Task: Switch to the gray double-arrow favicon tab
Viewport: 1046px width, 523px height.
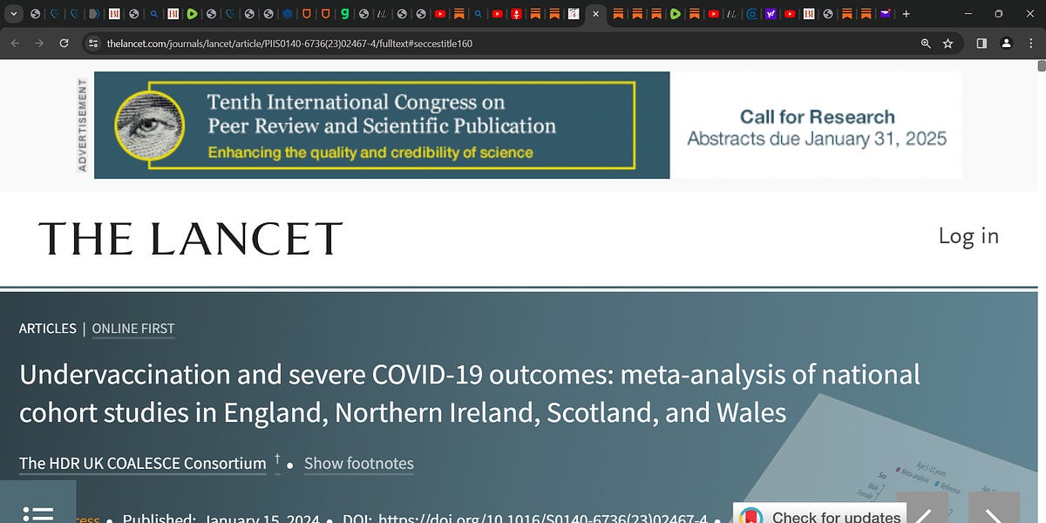Action: [x=94, y=14]
